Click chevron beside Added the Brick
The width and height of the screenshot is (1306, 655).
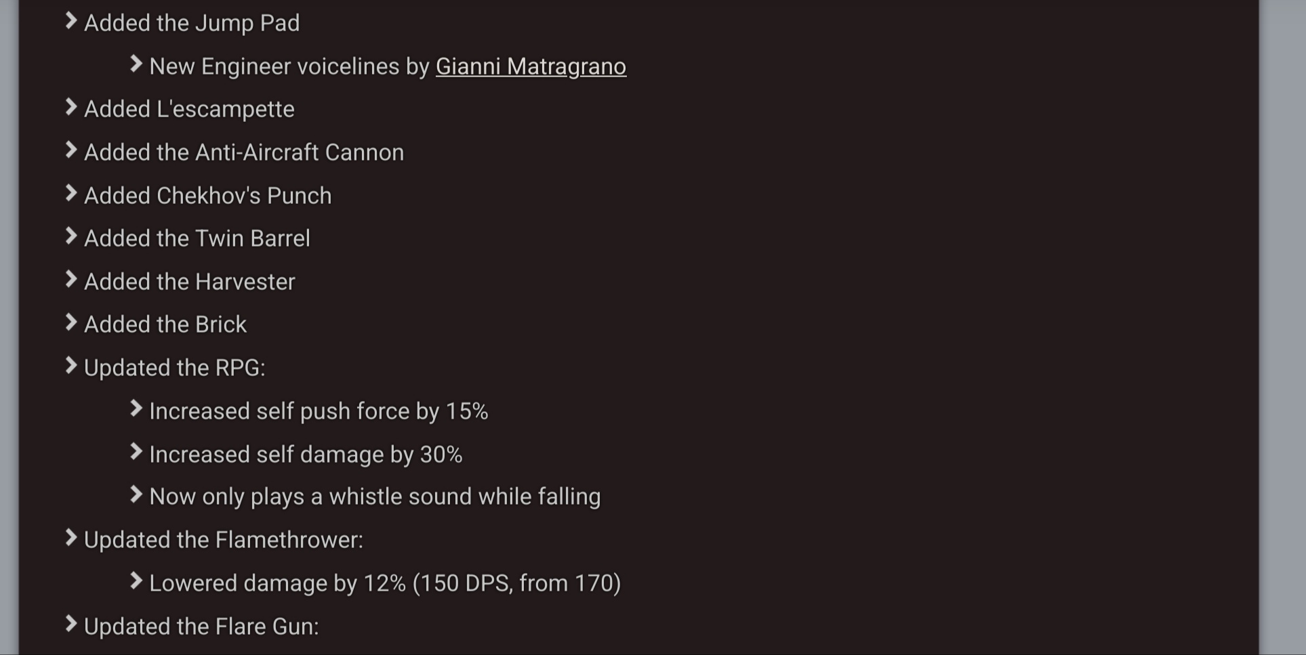(x=71, y=322)
